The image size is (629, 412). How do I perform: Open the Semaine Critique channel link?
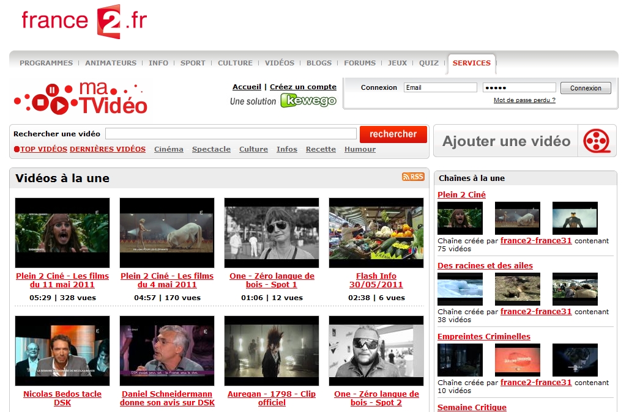(x=472, y=407)
